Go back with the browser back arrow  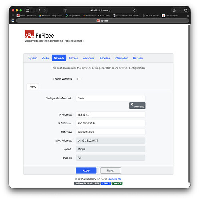pos(39,10)
